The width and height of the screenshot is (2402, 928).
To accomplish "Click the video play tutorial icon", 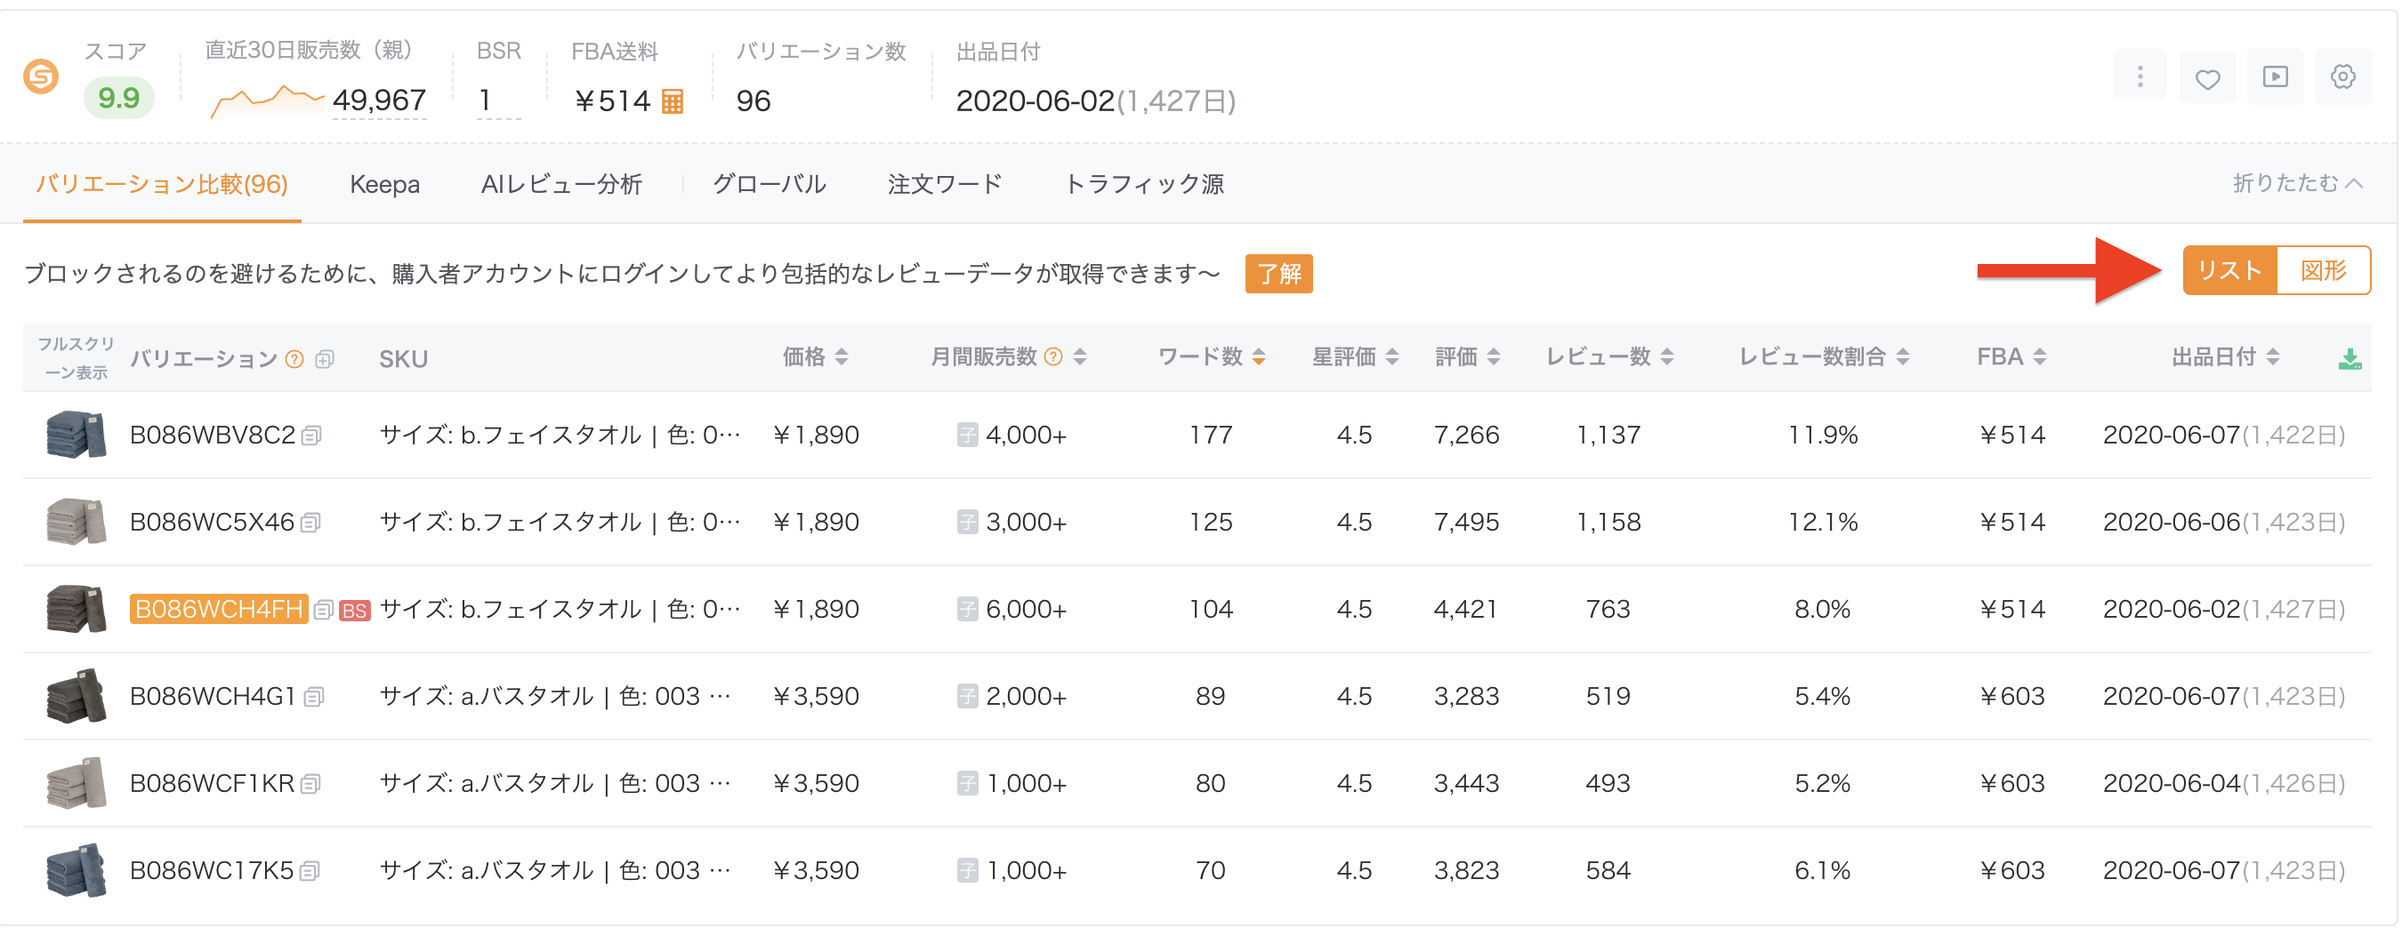I will click(x=2275, y=76).
